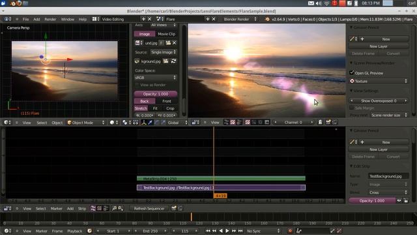Click New in the top Grease Pencil panel
Screen dimensions: 417x235
point(386,39)
